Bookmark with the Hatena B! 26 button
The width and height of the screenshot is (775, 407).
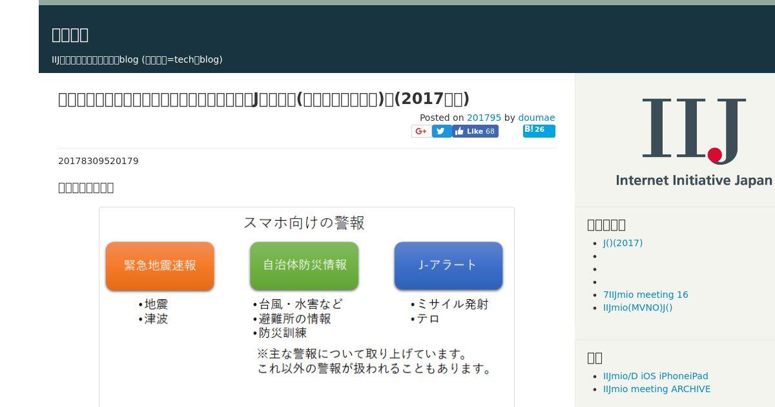point(539,130)
